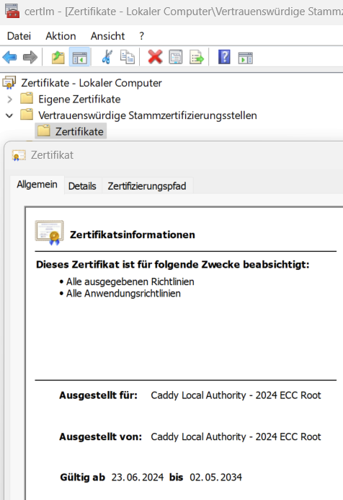Viewport: 343px width, 500px height.
Task: Select the Eigene Zertifikate tree item
Action: [x=79, y=99]
